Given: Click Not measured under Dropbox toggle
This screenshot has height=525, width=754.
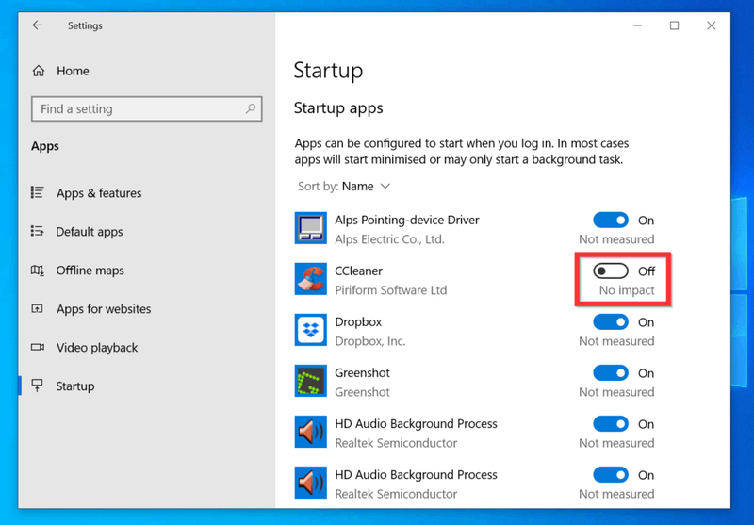Looking at the screenshot, I should [x=616, y=341].
